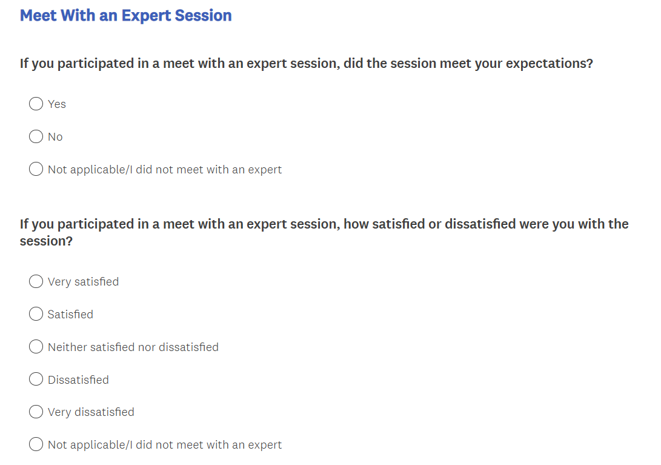Click the 'Very dissatisfied' label text
661x465 pixels.
pyautogui.click(x=91, y=412)
